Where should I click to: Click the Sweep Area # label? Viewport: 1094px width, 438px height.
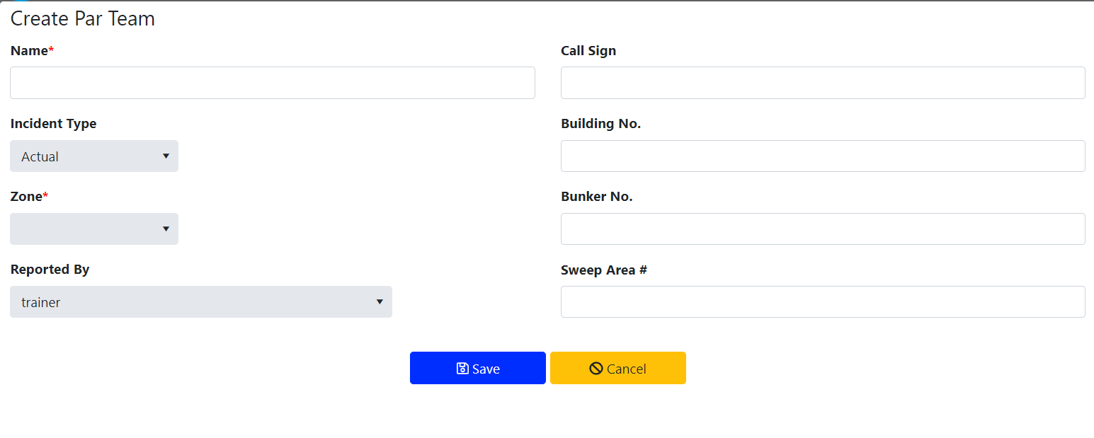click(604, 270)
